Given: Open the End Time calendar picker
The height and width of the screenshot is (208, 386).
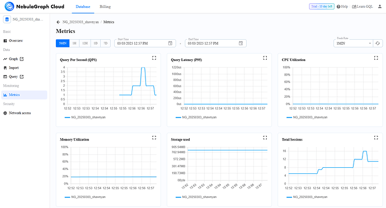Looking at the screenshot, I should click(241, 43).
